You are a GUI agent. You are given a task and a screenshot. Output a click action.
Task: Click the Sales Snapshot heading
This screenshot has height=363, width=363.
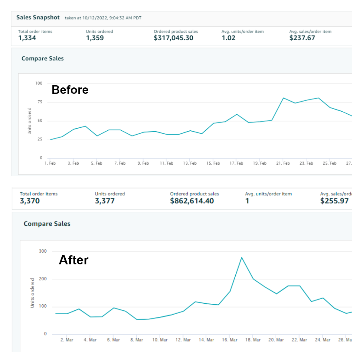point(38,18)
